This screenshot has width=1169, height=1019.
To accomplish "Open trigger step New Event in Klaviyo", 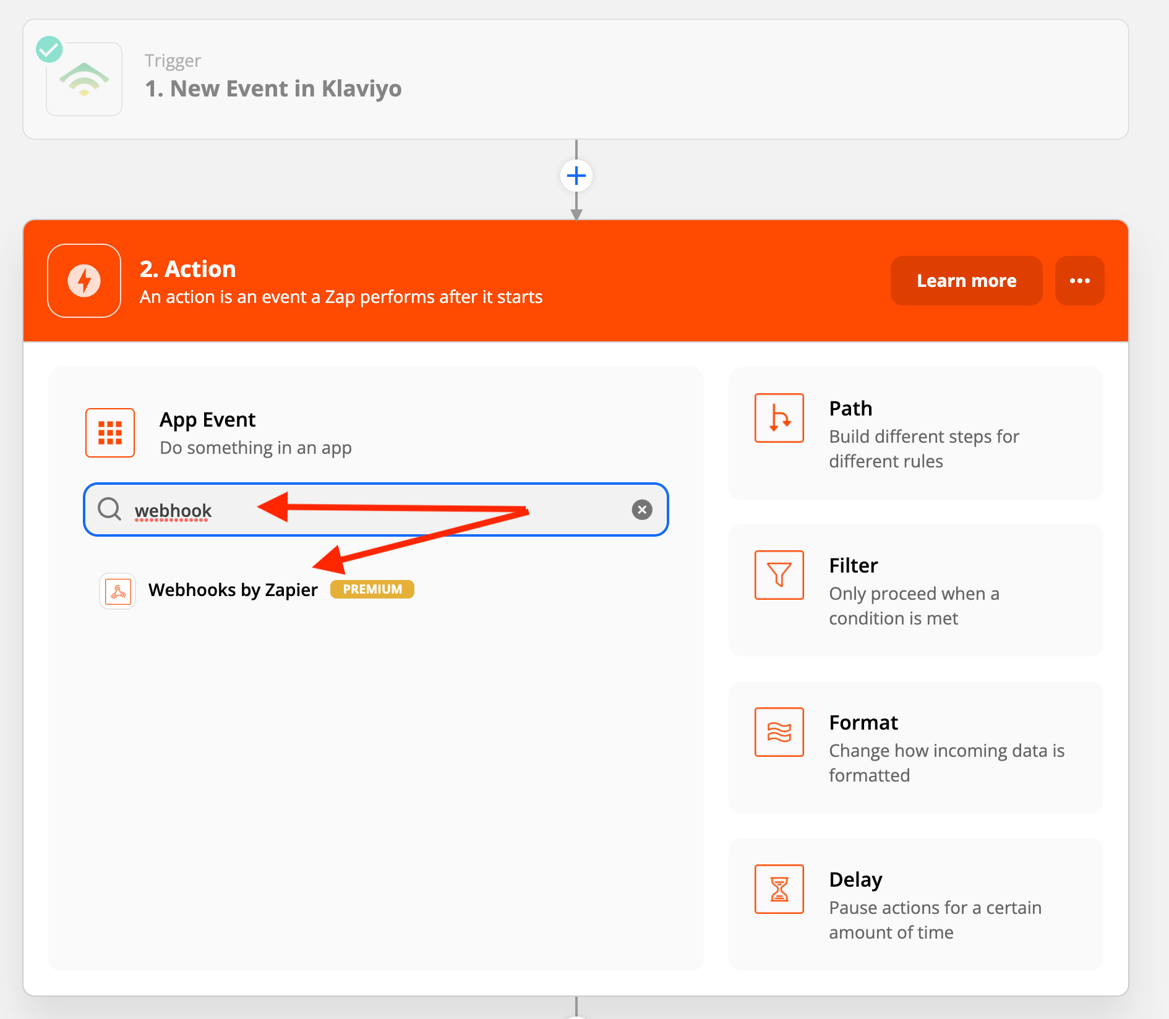I will coord(576,79).
